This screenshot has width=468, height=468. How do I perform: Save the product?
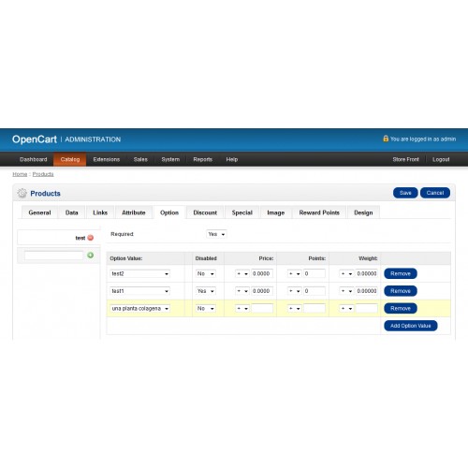click(x=405, y=193)
